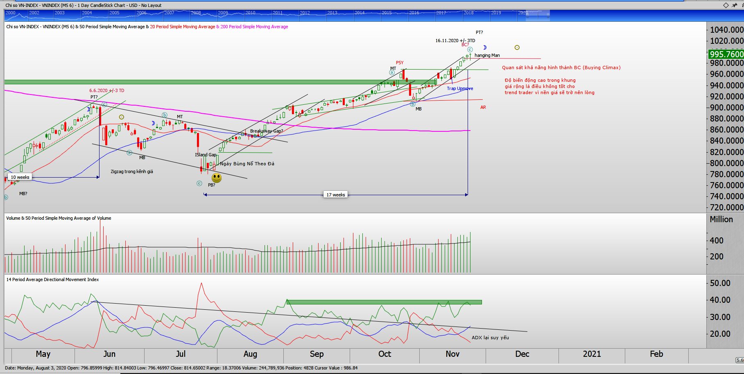Click the Nov month on time axis
The width and height of the screenshot is (744, 374).
click(452, 354)
